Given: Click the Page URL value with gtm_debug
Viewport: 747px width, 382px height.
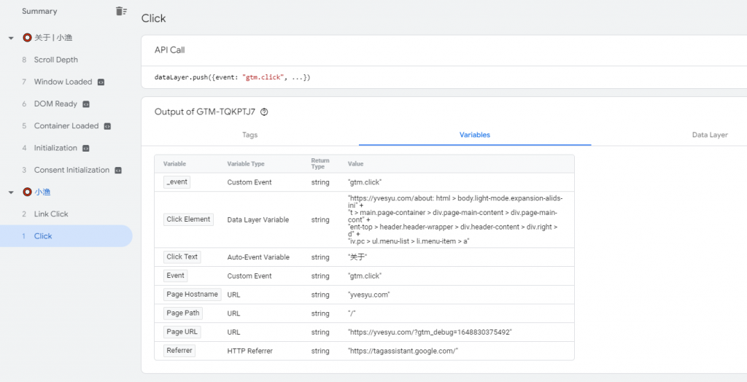Looking at the screenshot, I should coord(430,332).
